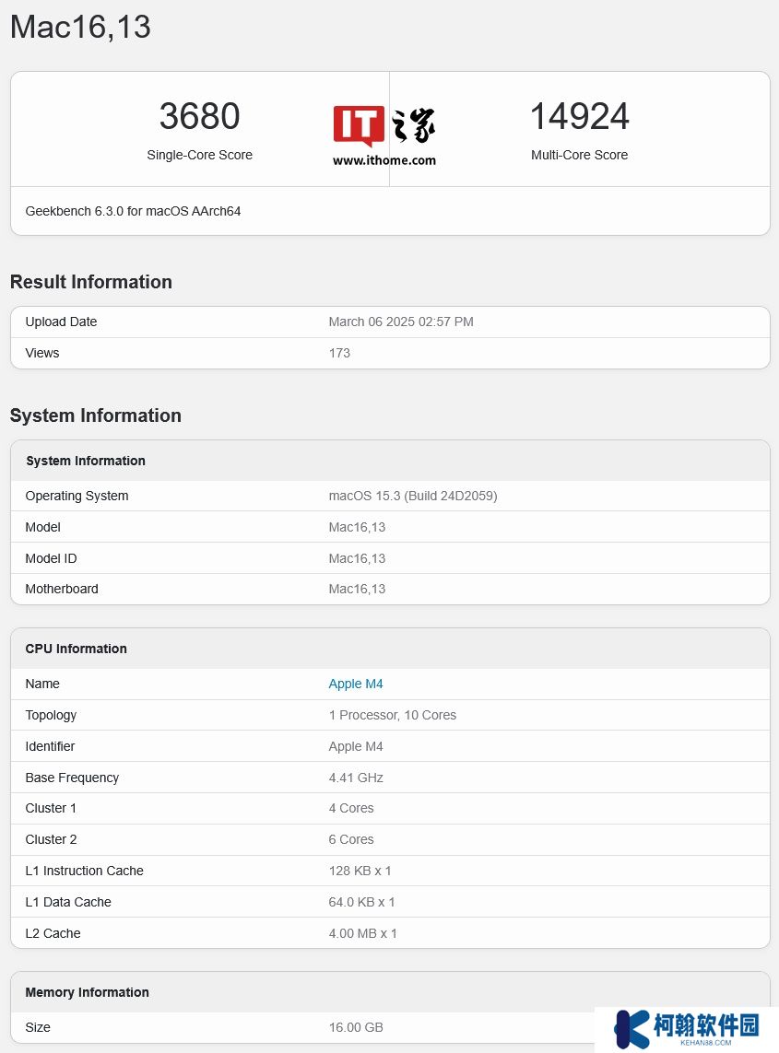Click the Identifier label
This screenshot has height=1053, width=779.
click(x=50, y=747)
